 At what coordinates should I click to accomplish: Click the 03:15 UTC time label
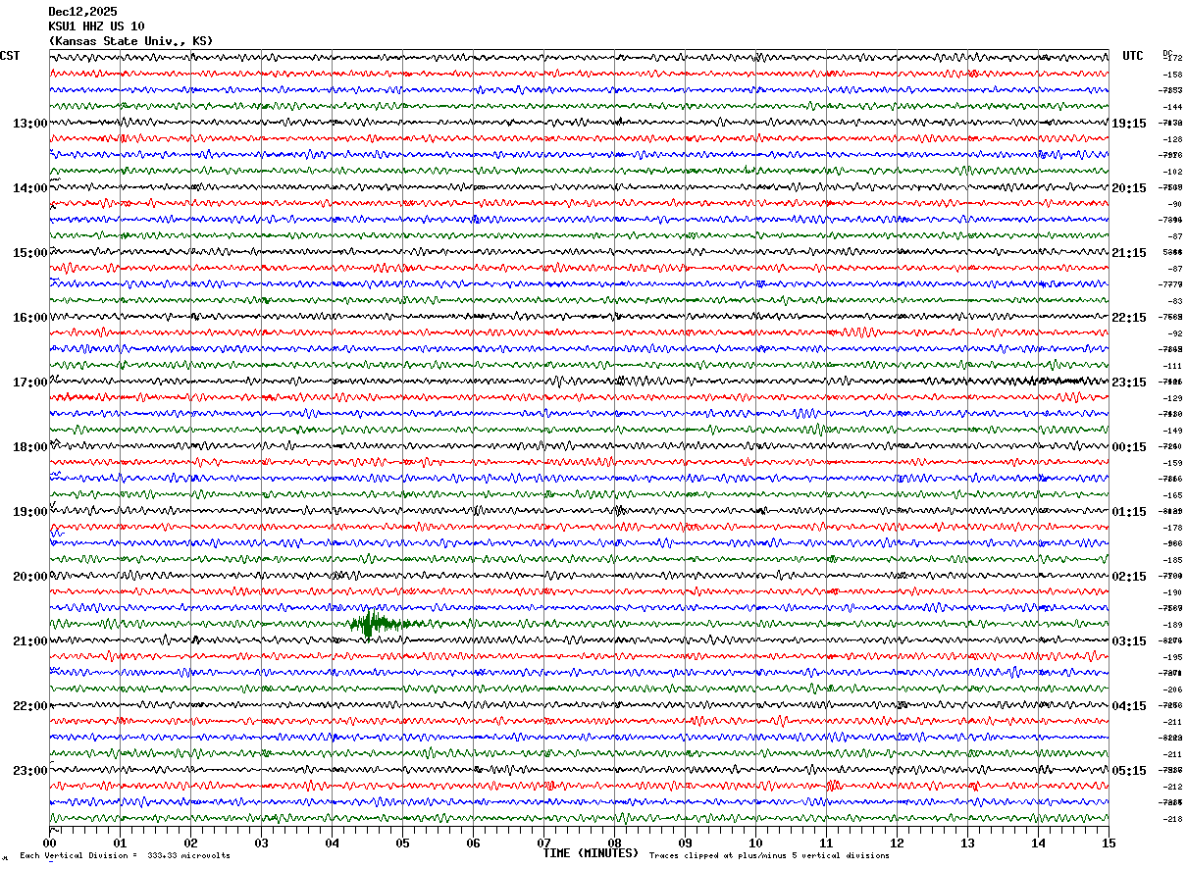pos(1129,641)
